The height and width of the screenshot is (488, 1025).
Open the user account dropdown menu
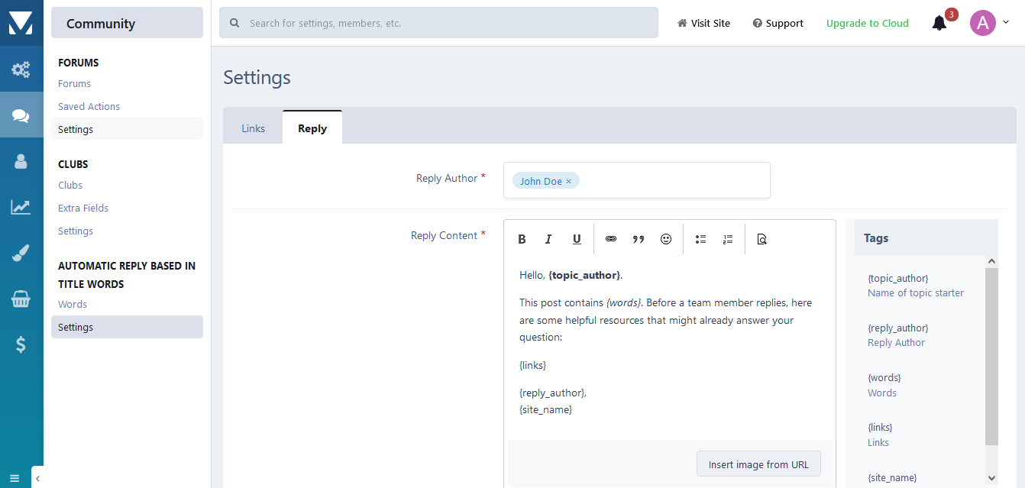tap(989, 23)
